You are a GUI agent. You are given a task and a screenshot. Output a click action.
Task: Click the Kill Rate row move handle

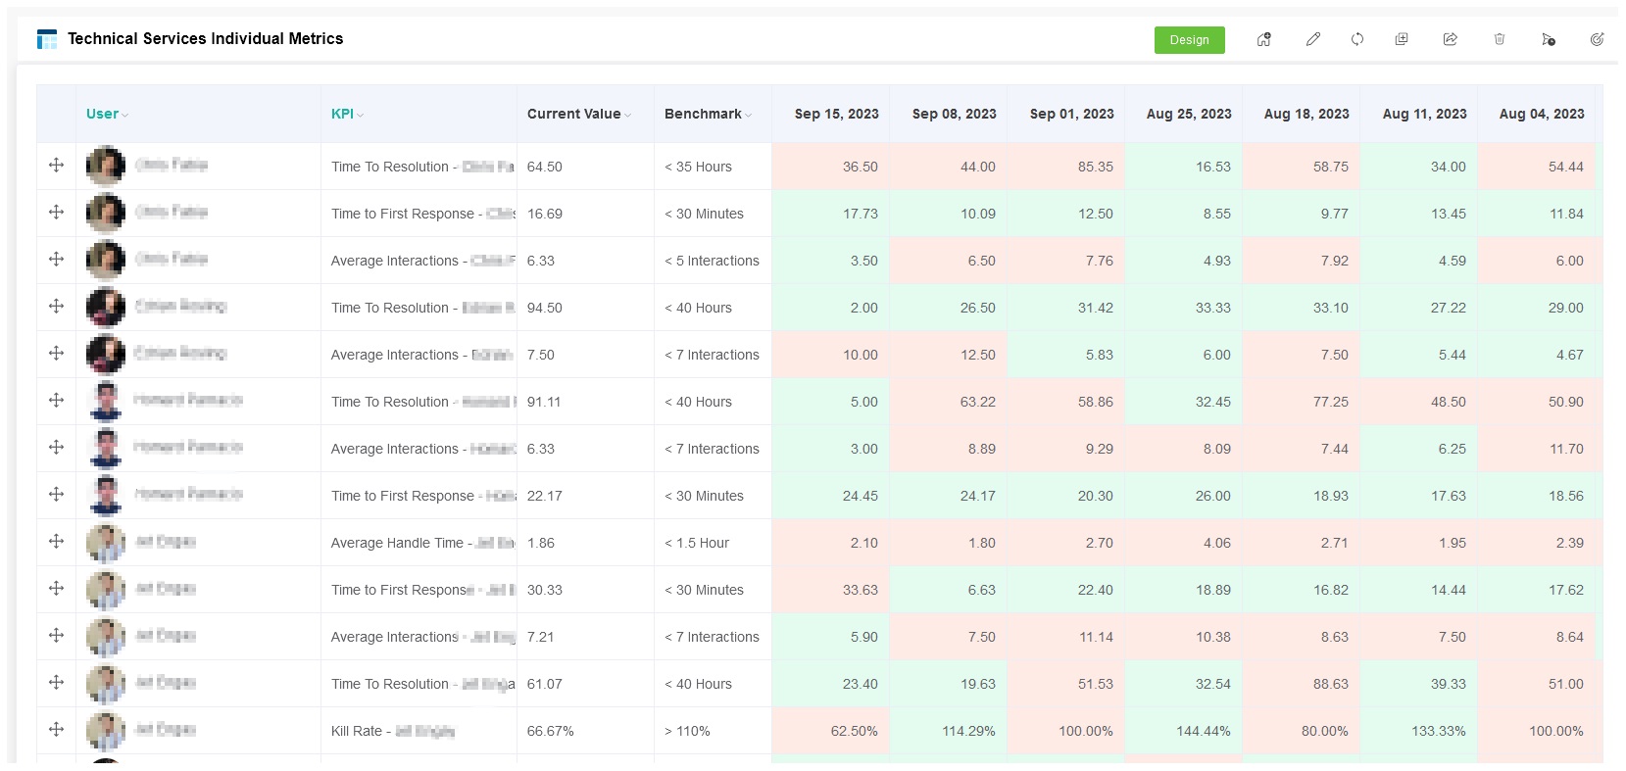pos(56,730)
